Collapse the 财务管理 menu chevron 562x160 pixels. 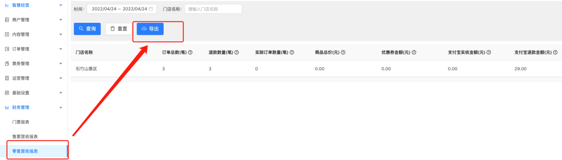[61, 107]
